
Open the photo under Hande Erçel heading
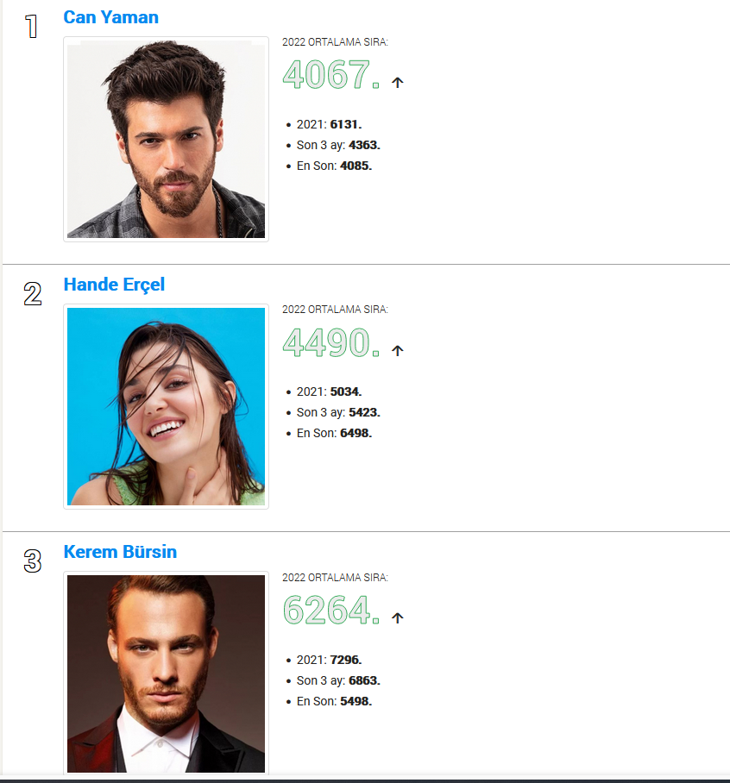point(166,406)
